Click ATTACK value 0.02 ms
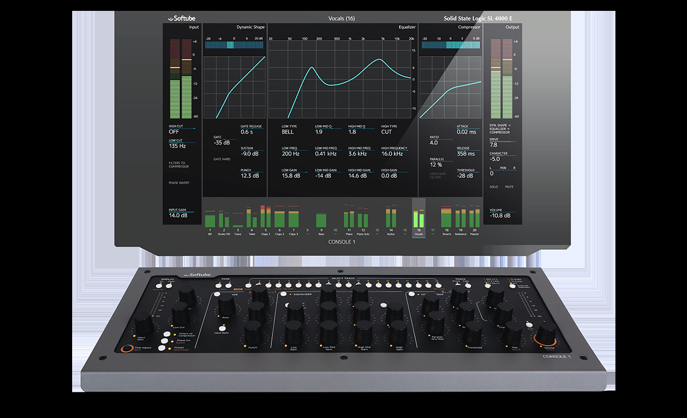The width and height of the screenshot is (687, 418). (x=466, y=132)
